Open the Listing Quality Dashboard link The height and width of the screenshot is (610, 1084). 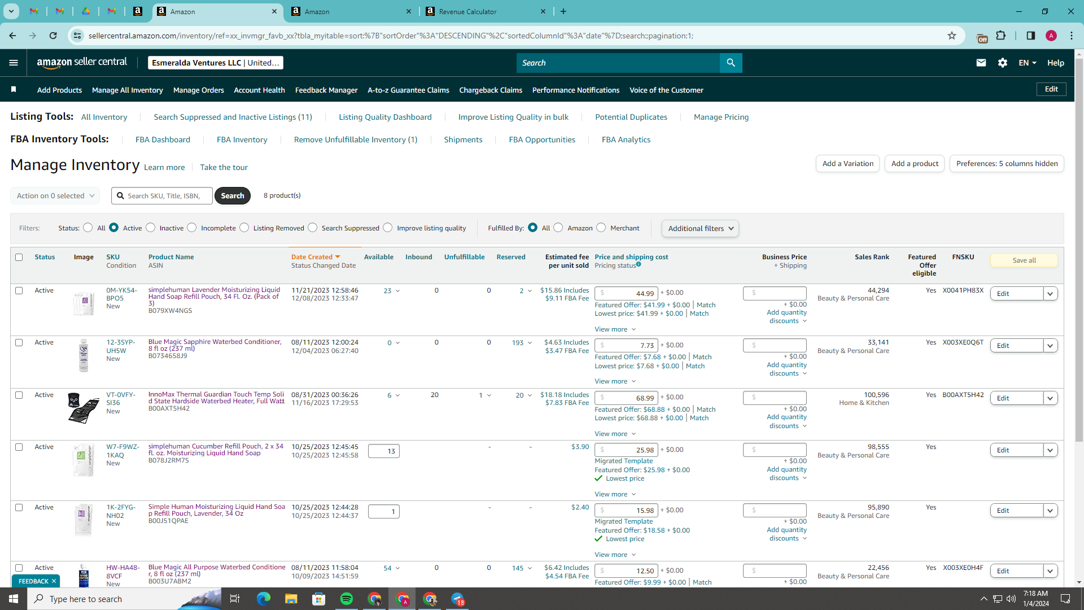click(385, 117)
